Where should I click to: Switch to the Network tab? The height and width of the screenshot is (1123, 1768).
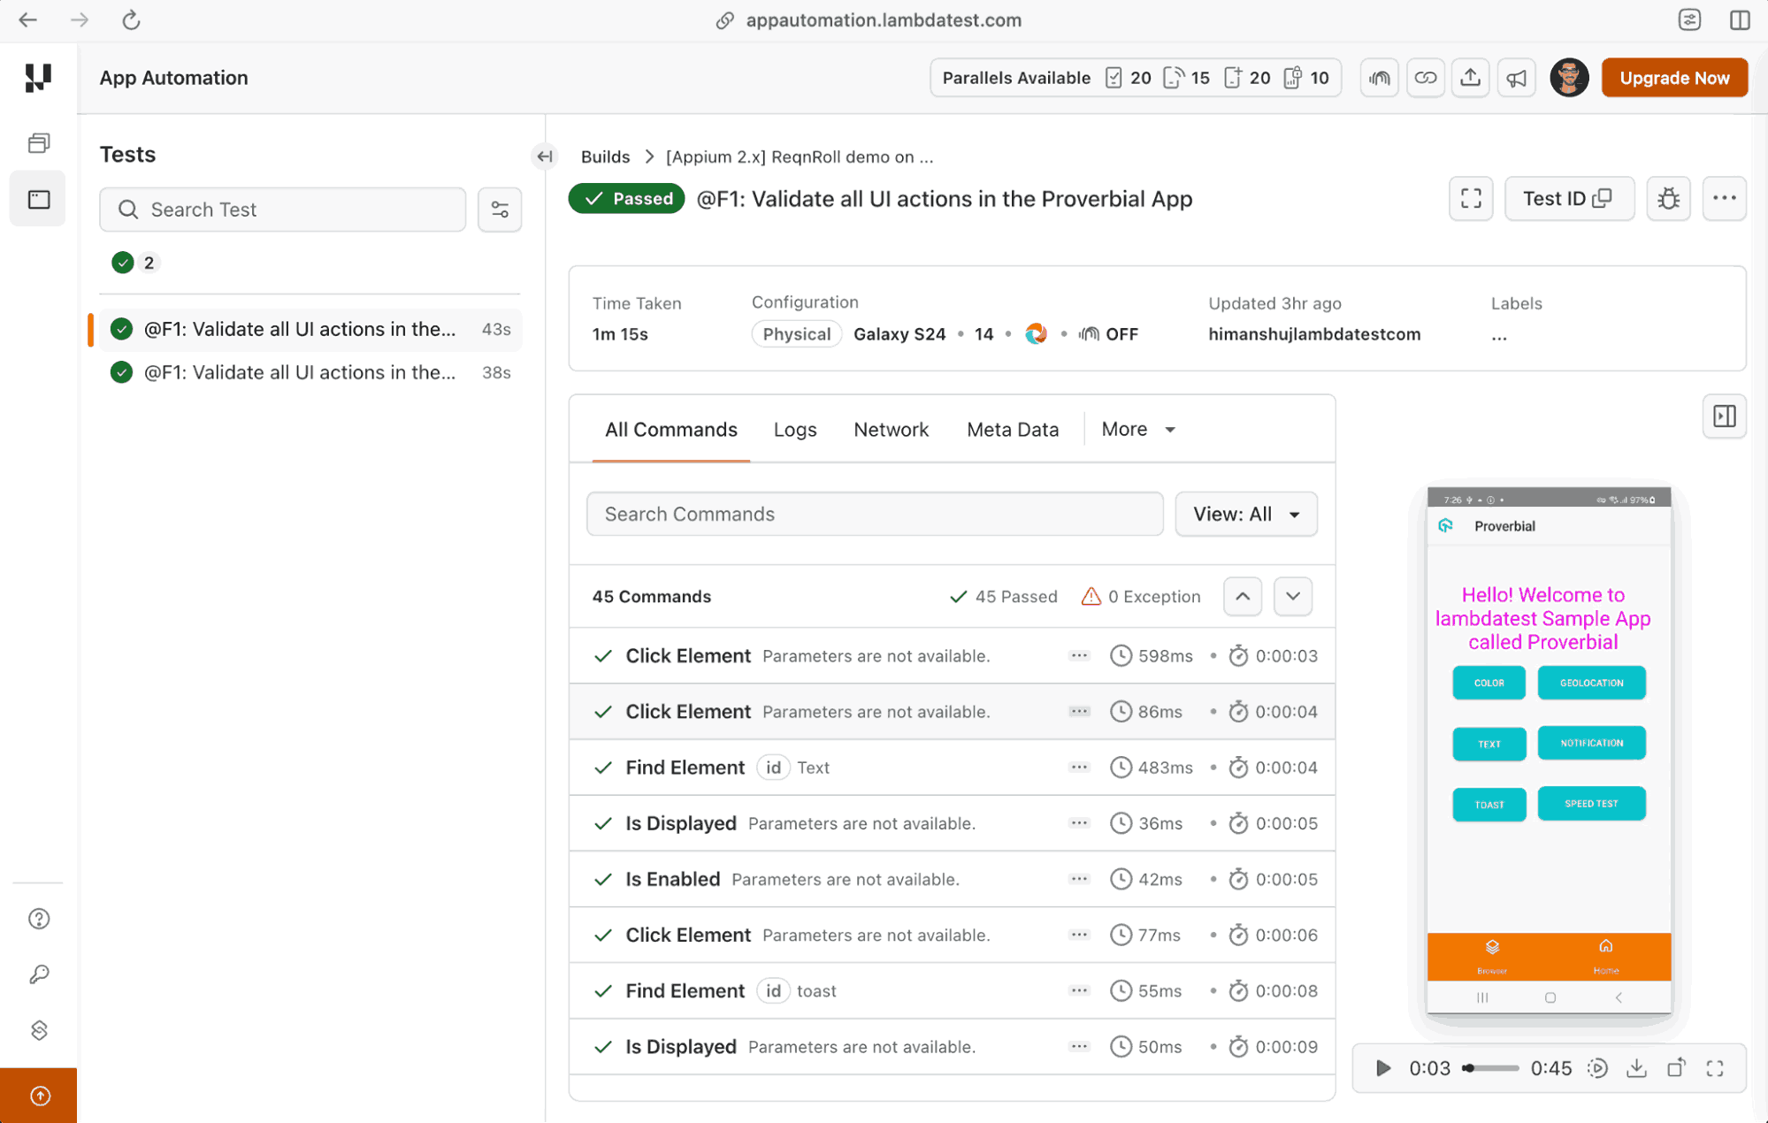tap(891, 429)
